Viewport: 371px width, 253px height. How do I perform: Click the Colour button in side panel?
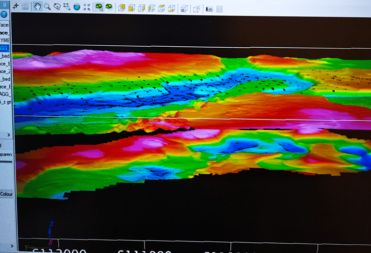click(6, 194)
